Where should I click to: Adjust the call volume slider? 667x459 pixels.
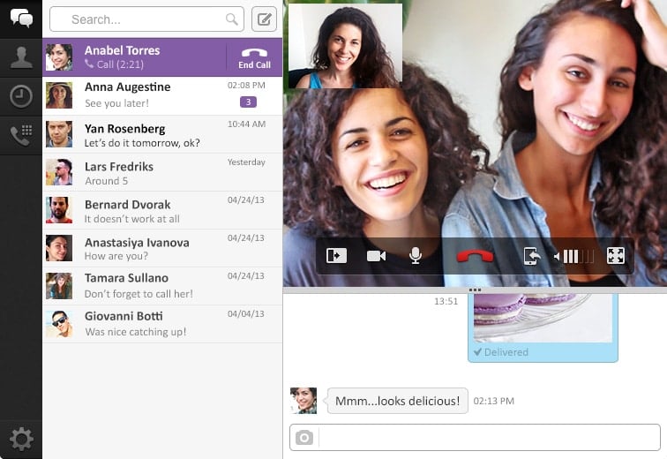pyautogui.click(x=577, y=256)
